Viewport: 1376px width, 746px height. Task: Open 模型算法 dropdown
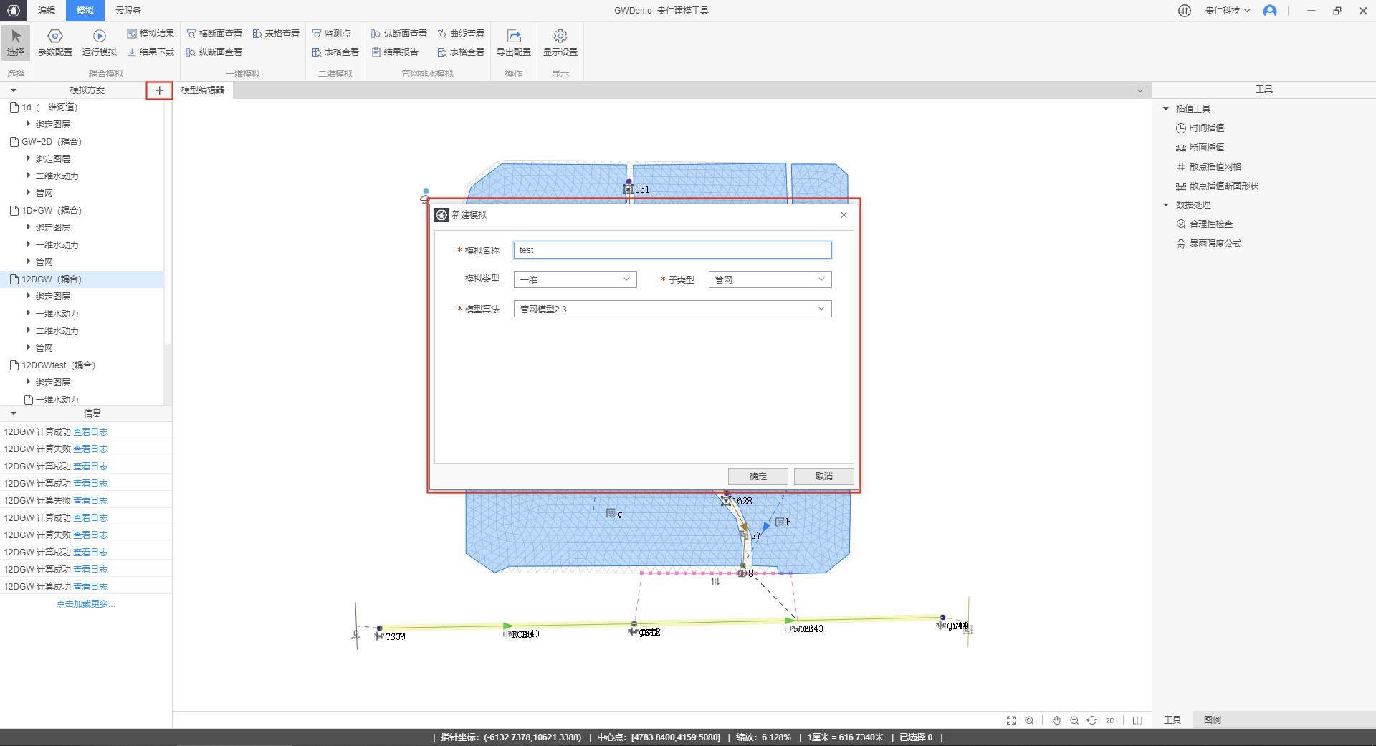pyautogui.click(x=672, y=309)
